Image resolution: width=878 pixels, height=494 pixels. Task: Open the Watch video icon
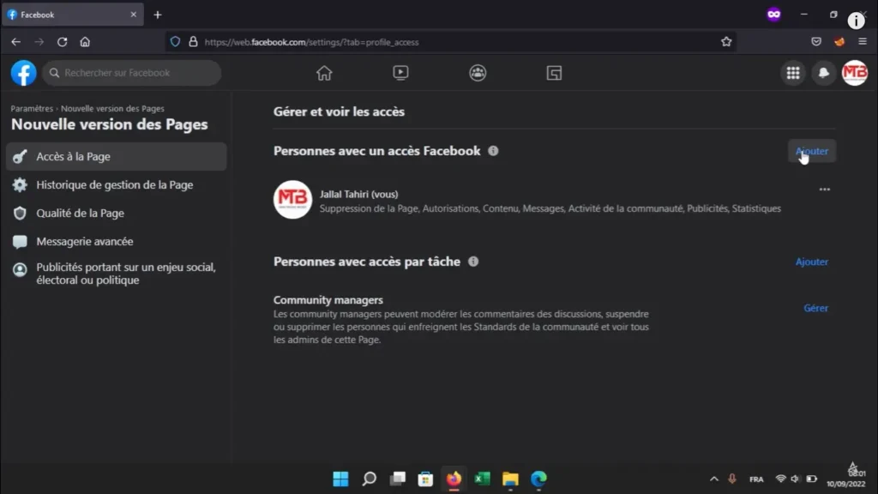400,73
